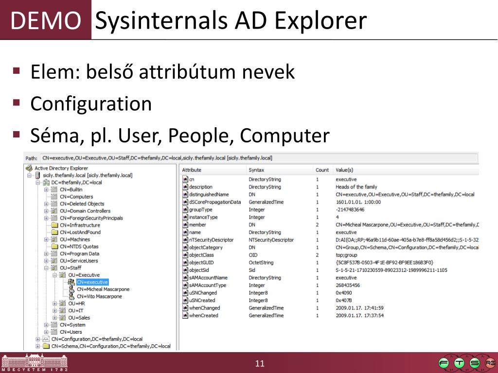This screenshot has height=373, width=498.
Task: Expand the OU=HR node
Action: tap(54, 304)
